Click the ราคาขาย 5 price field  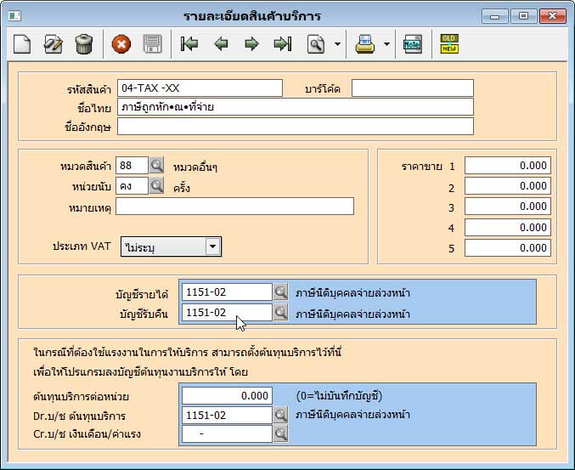point(508,248)
